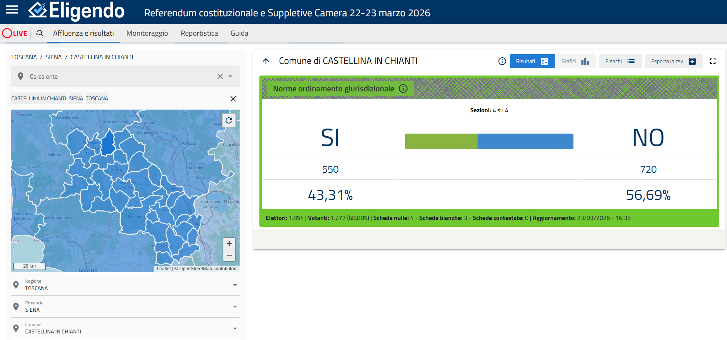Zoom in on the map
Screen dimensions: 727x340
tap(229, 244)
